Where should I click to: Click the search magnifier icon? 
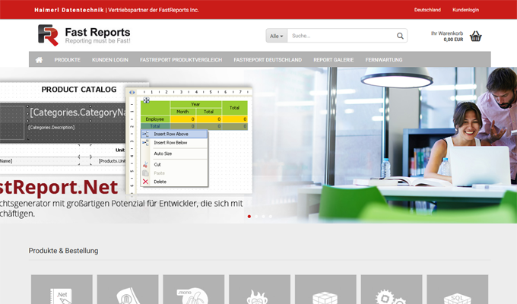pyautogui.click(x=400, y=36)
